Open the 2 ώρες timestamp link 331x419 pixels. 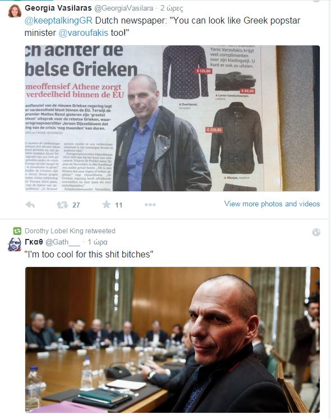[x=172, y=8]
